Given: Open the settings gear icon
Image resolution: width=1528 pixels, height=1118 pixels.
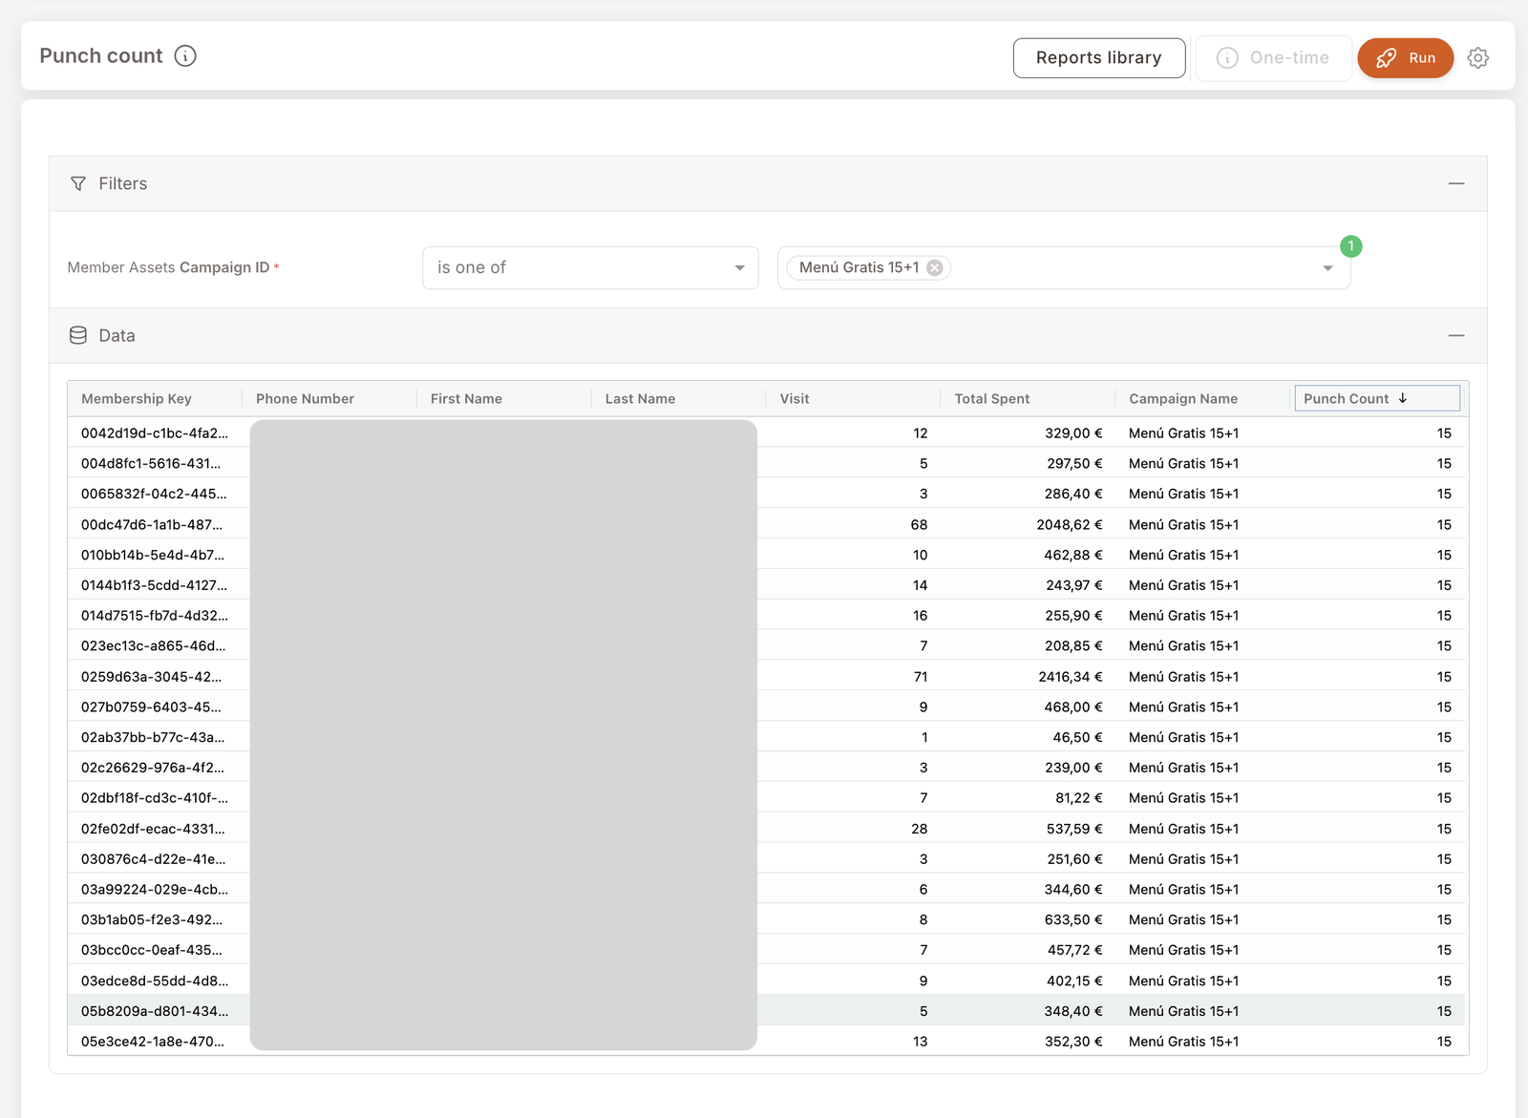Looking at the screenshot, I should tap(1477, 58).
